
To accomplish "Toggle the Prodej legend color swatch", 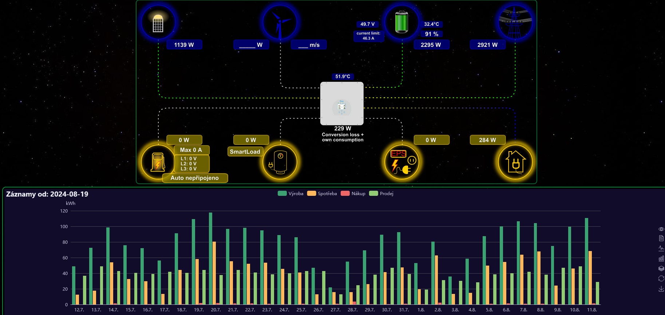I will [x=373, y=194].
